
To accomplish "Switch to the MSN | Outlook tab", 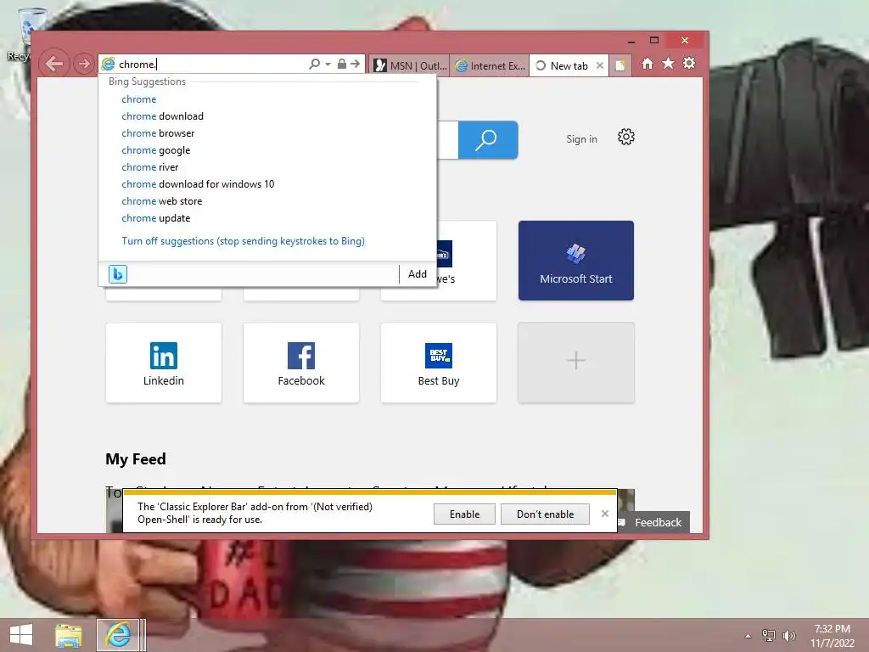I will 410,65.
